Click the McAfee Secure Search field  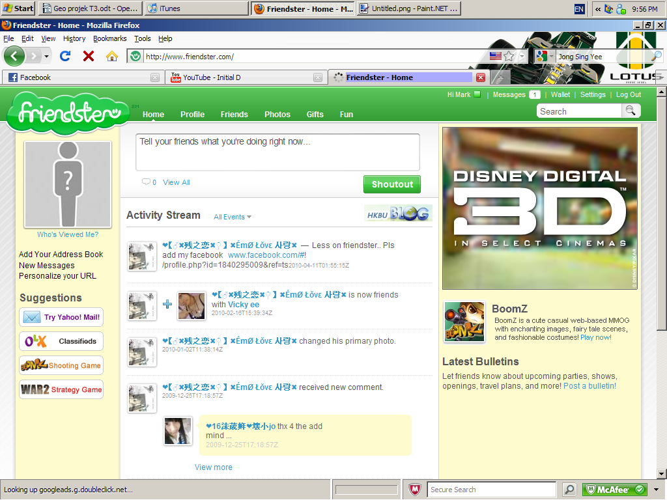492,490
